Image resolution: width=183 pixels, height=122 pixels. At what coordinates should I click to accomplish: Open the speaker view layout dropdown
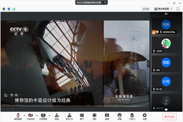(163, 9)
